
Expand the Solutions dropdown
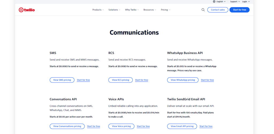[114, 10]
